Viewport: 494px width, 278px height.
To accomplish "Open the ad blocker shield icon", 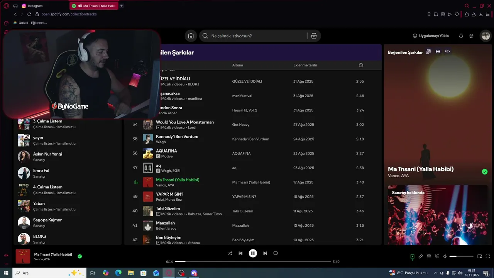I will [x=443, y=14].
